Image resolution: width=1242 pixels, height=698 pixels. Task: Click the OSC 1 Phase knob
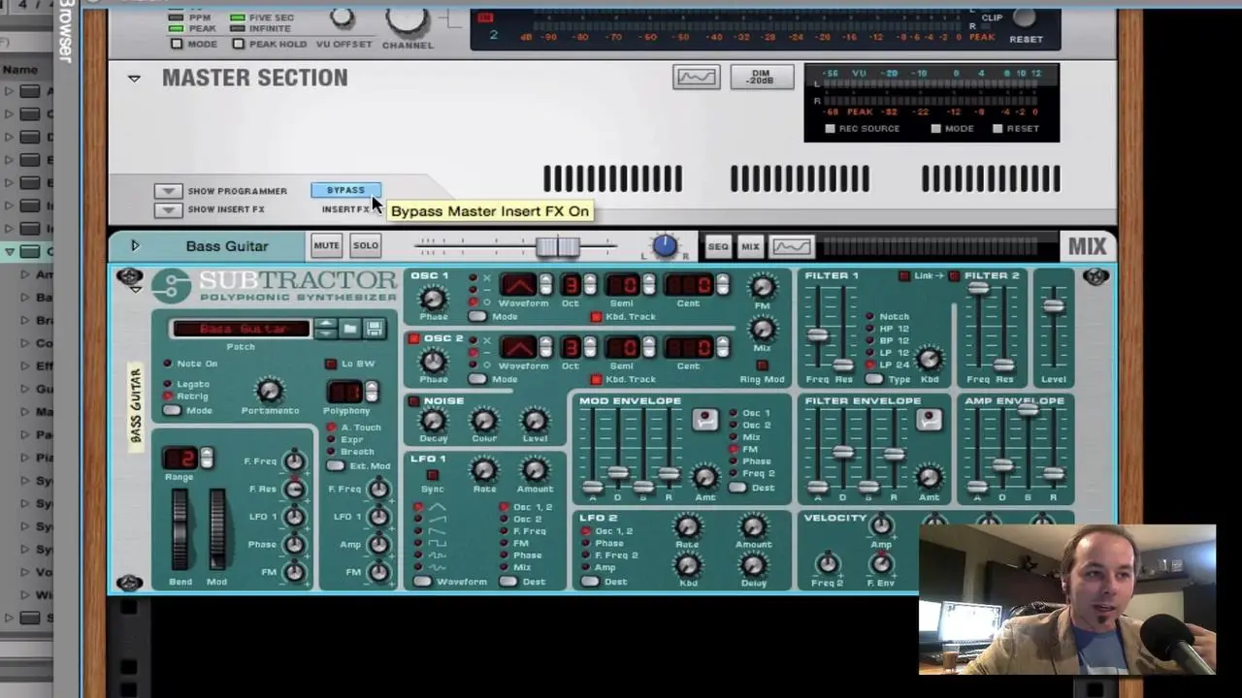433,299
